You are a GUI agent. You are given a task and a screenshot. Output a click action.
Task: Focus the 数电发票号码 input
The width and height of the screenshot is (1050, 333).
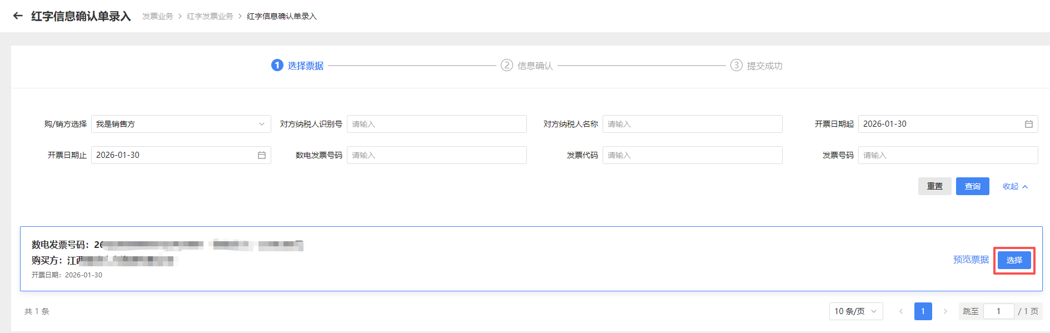[x=437, y=155]
